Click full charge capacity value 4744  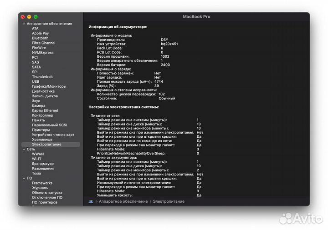[159, 82]
